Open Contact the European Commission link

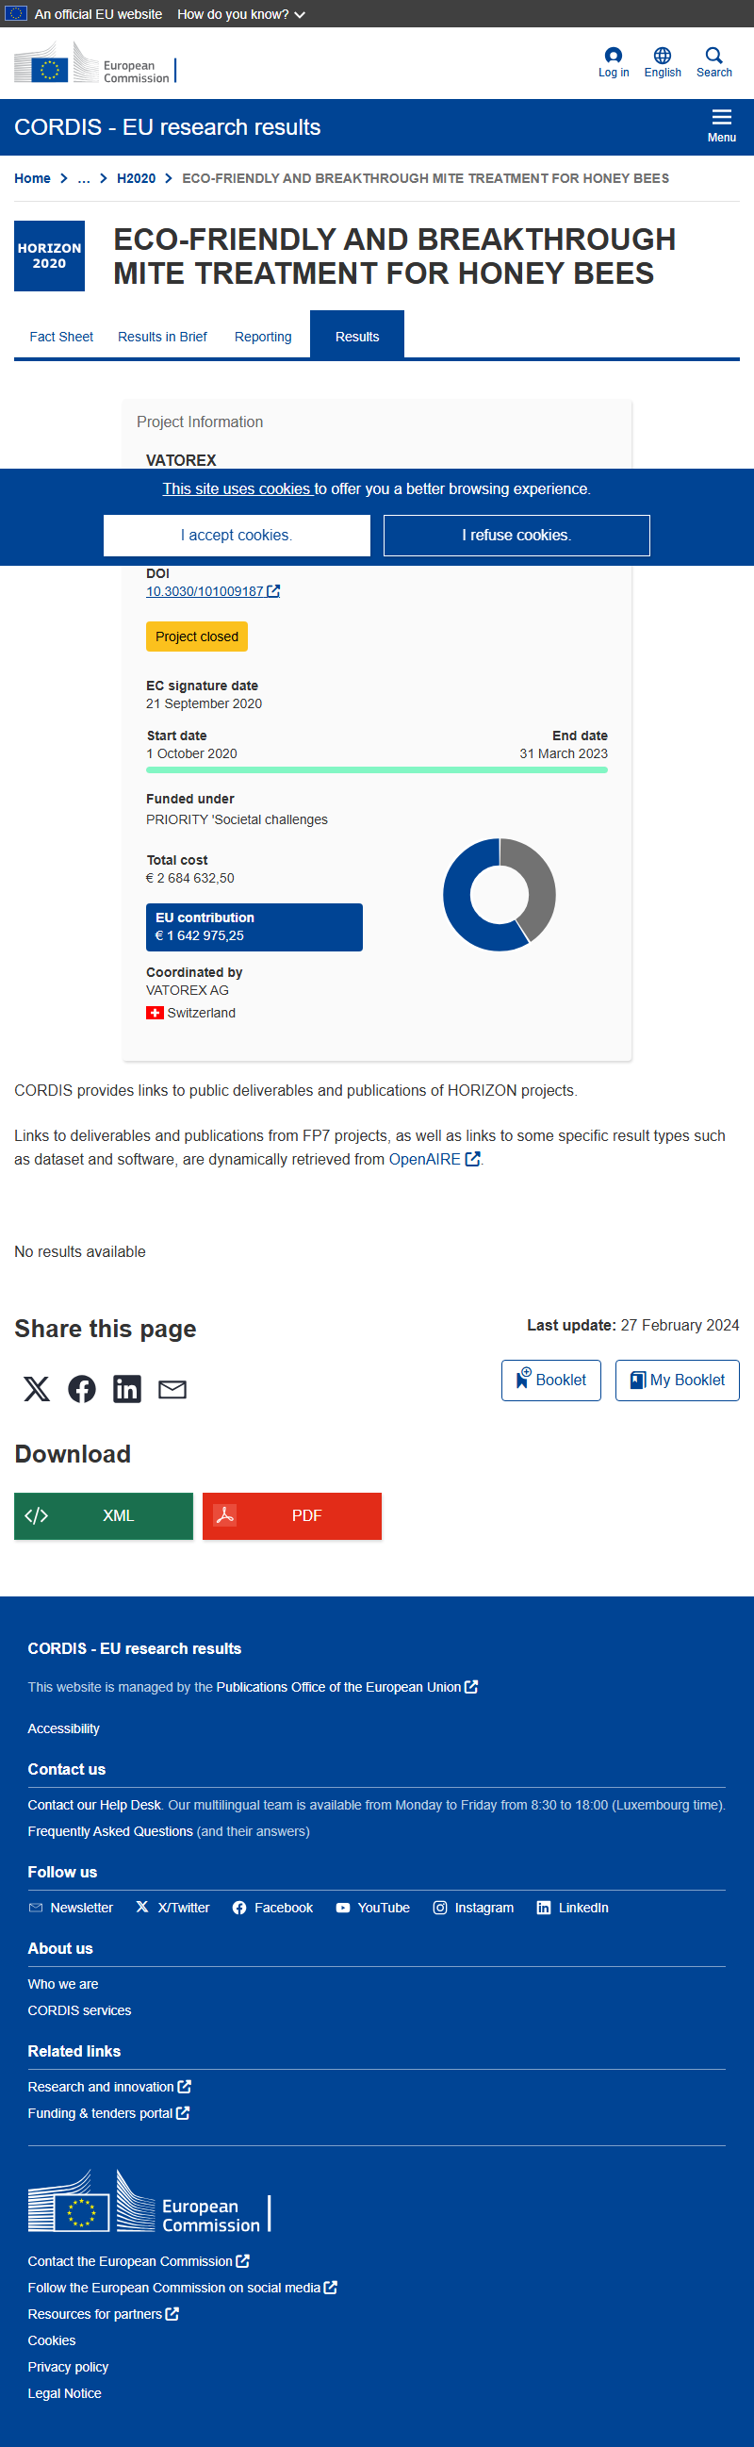[x=139, y=2261]
